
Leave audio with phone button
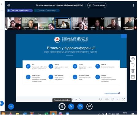coord(71,106)
